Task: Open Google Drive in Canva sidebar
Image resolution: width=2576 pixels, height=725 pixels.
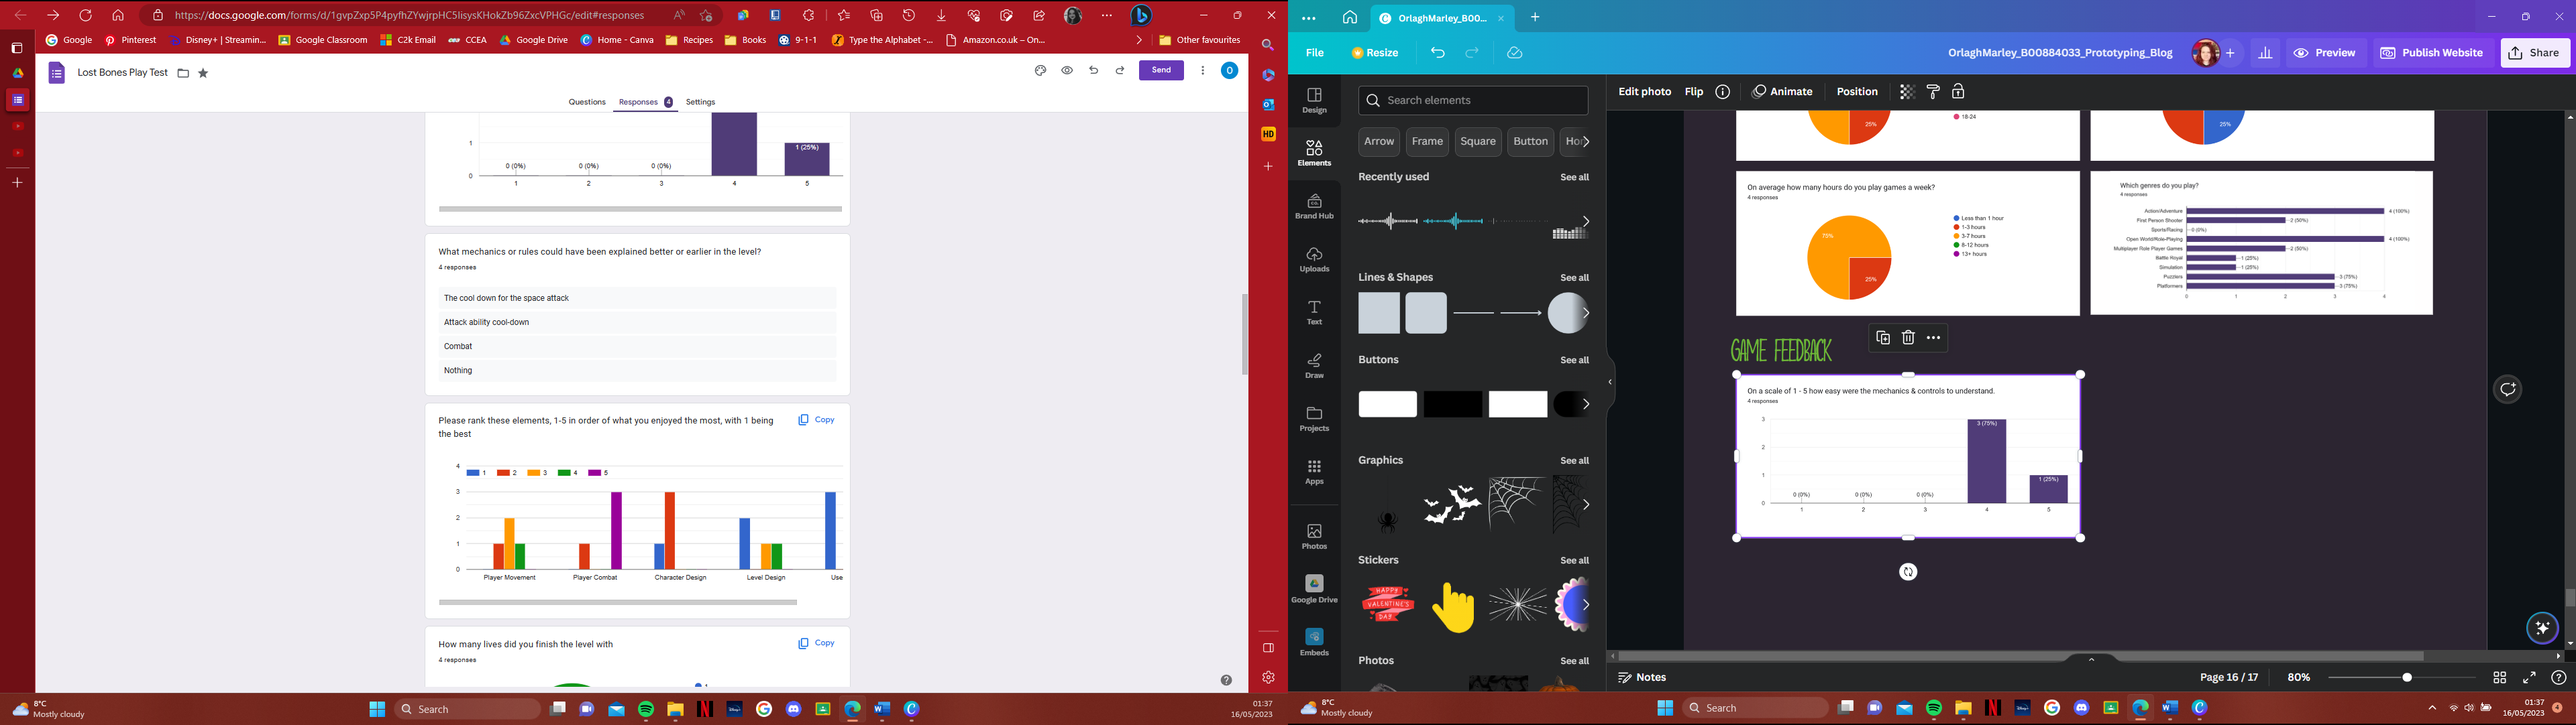Action: tap(1314, 589)
